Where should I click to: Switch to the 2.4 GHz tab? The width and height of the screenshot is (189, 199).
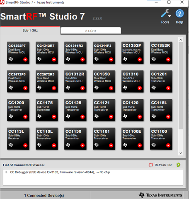pyautogui.click(x=91, y=31)
